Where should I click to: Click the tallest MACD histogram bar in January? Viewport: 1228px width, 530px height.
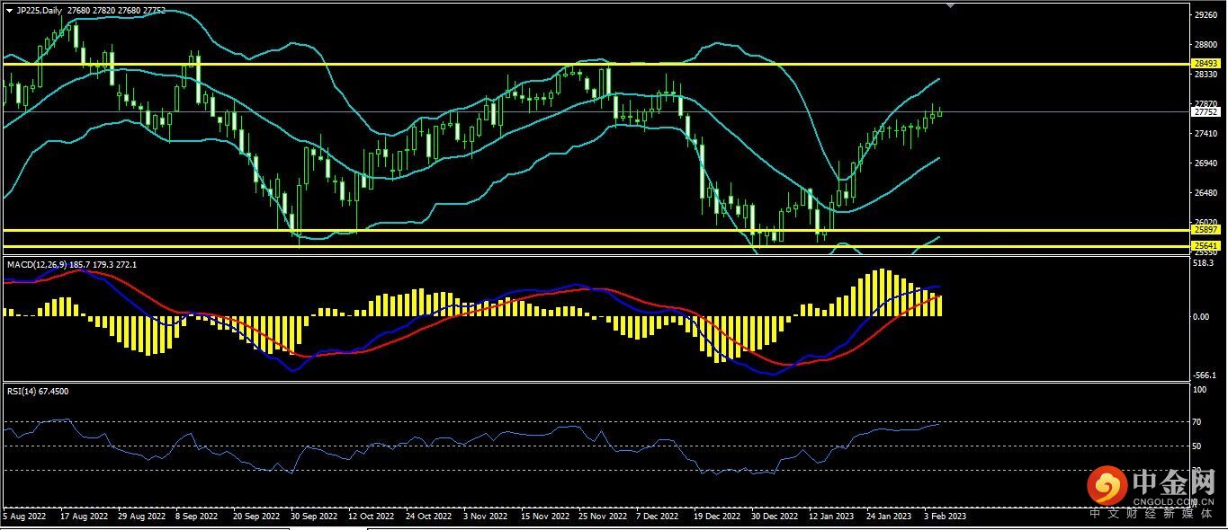(882, 292)
